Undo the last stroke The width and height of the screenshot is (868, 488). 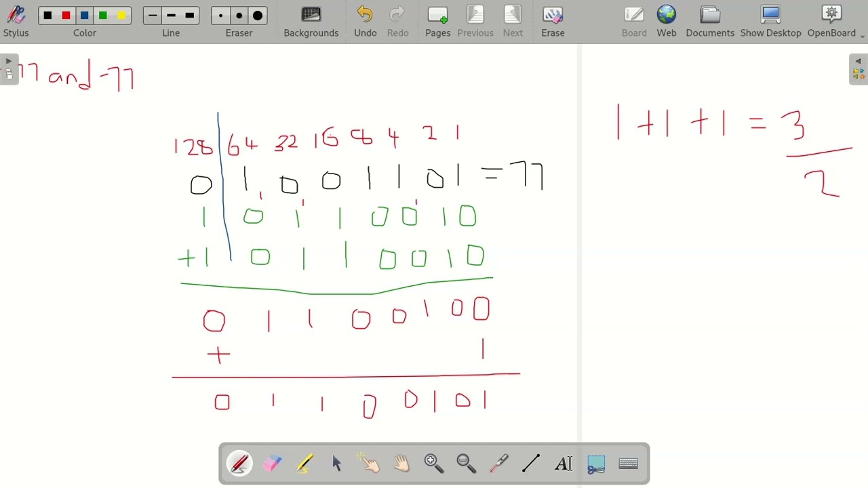tap(365, 22)
